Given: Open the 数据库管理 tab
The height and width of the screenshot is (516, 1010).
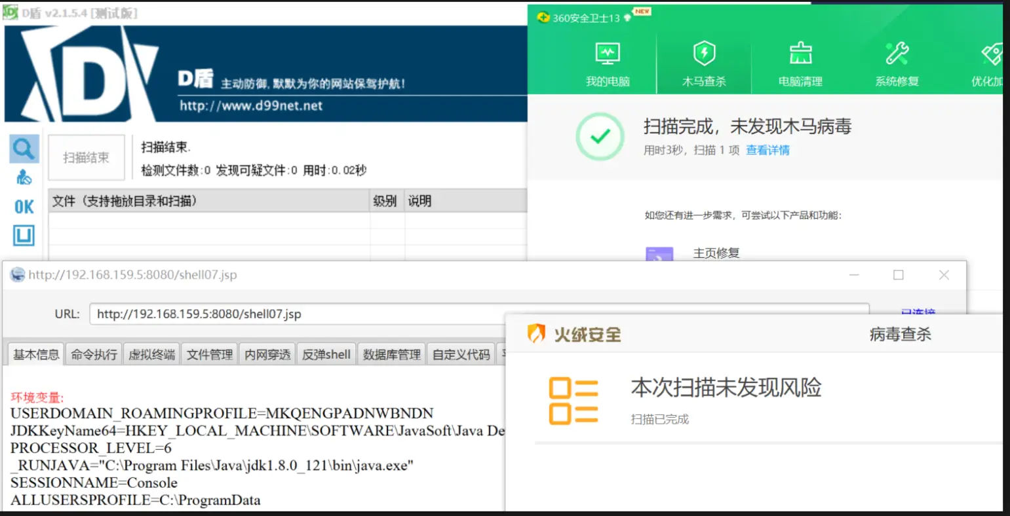Looking at the screenshot, I should point(391,354).
